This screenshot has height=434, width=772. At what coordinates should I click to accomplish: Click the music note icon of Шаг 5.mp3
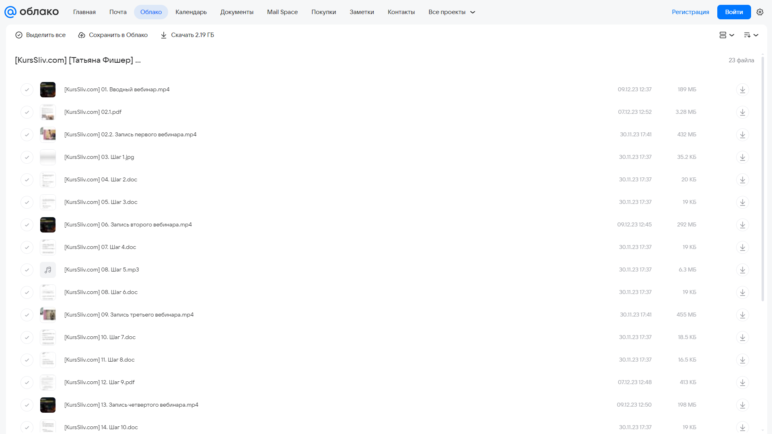pos(48,270)
